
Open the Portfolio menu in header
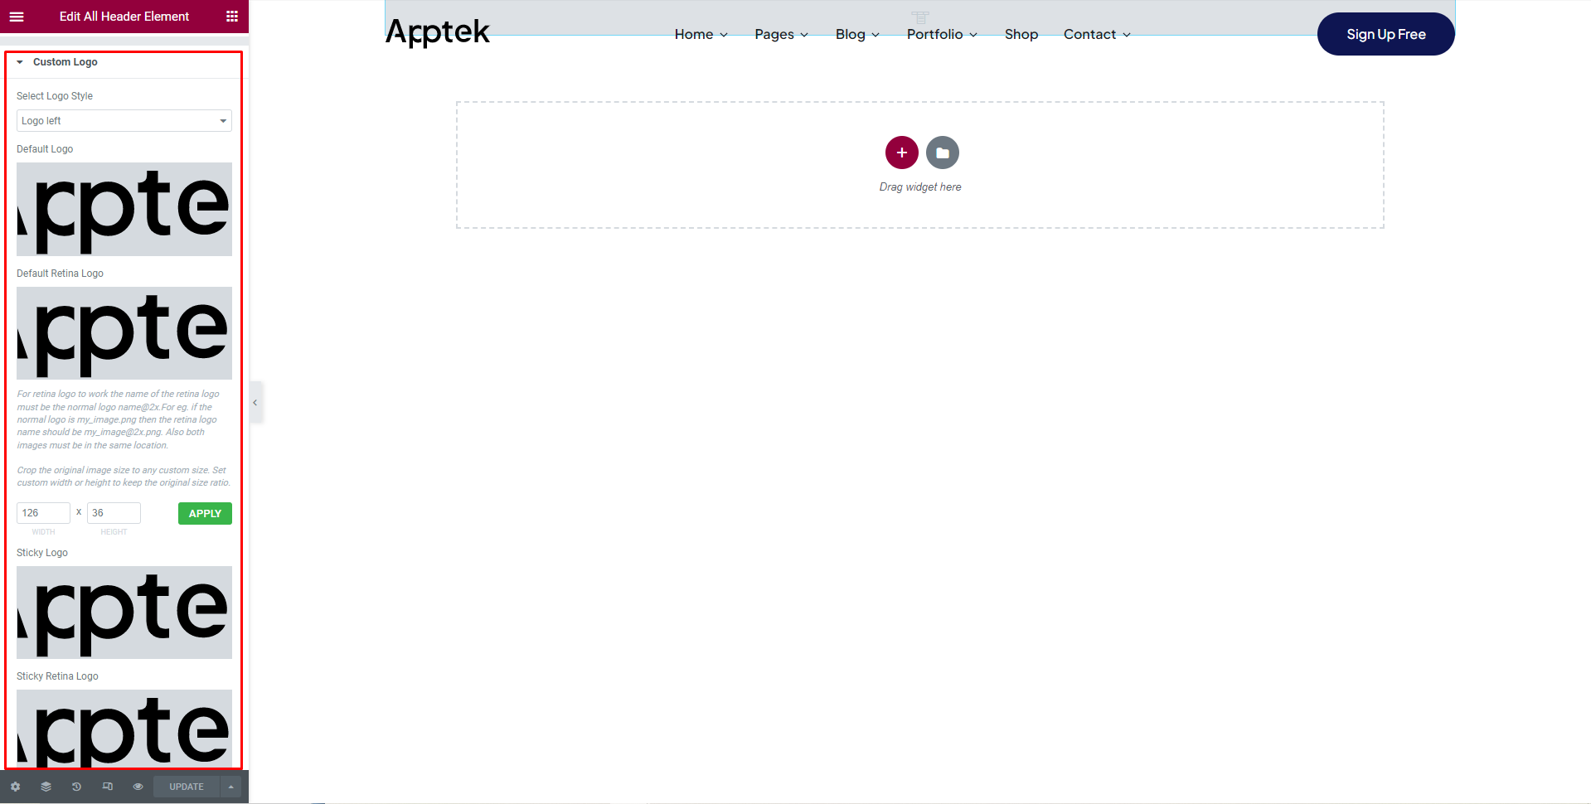[x=942, y=34]
